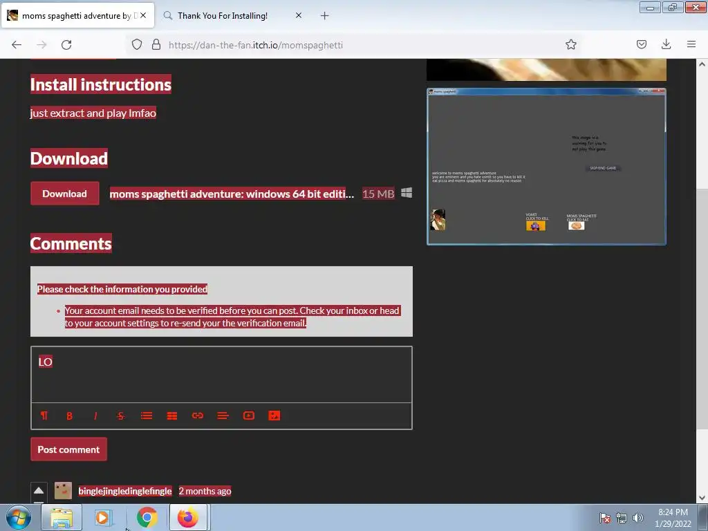Open the taskbar clock and date

(673, 518)
